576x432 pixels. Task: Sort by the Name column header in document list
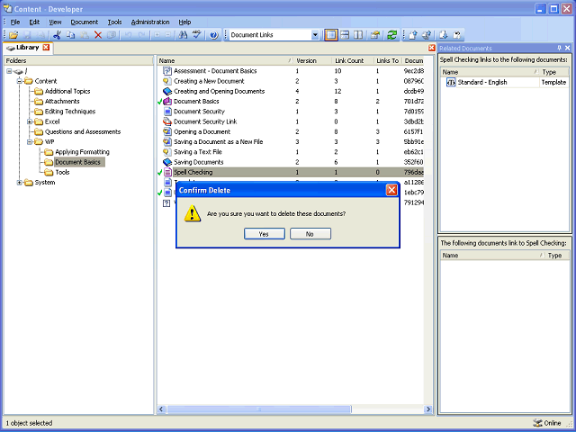pos(225,60)
